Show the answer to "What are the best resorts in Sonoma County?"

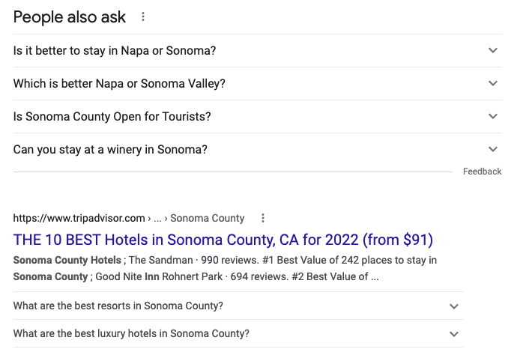(118, 306)
